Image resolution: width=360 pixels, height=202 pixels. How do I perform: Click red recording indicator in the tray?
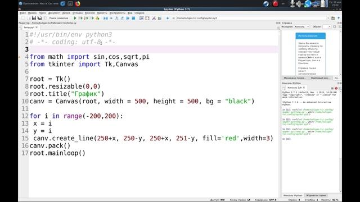[x=275, y=4]
